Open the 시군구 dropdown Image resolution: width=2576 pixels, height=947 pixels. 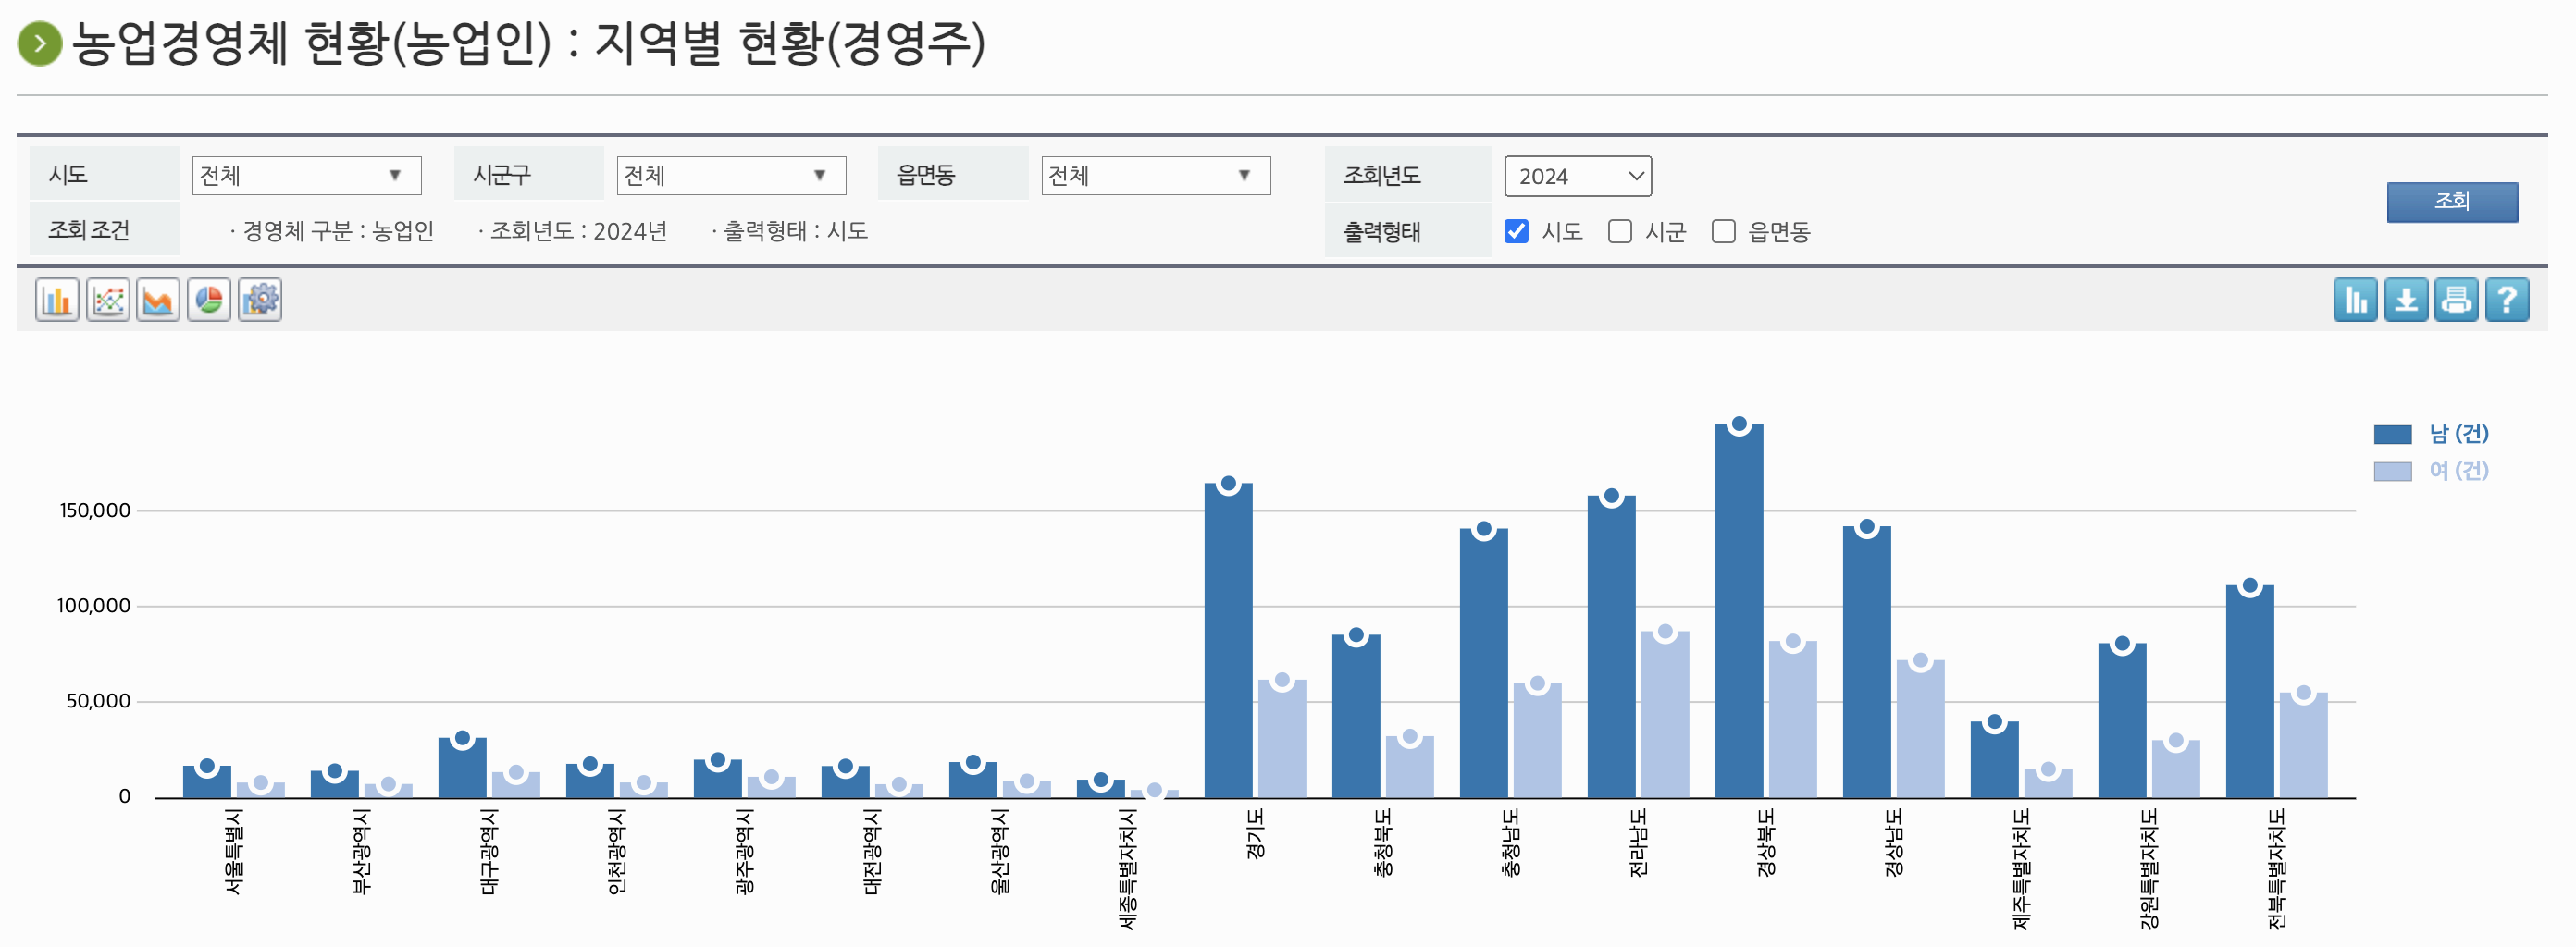point(731,176)
